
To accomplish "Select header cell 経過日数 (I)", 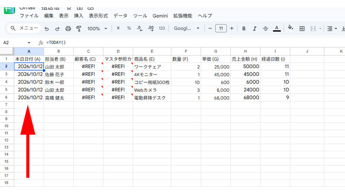I will tap(275, 59).
